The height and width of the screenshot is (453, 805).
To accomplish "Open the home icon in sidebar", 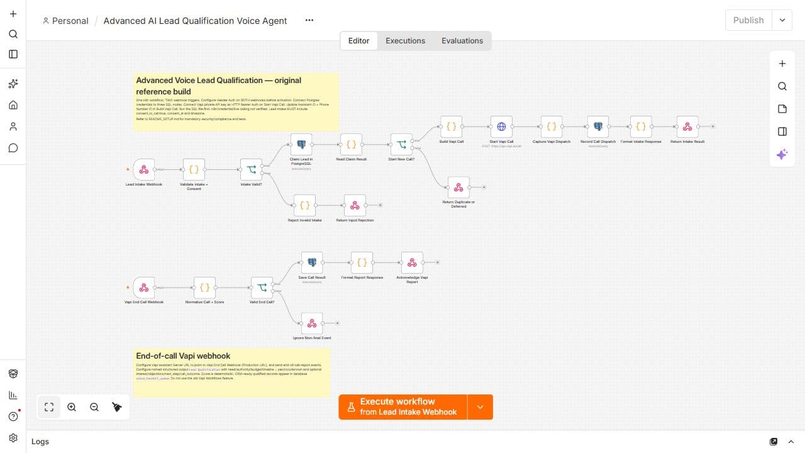I will [13, 105].
